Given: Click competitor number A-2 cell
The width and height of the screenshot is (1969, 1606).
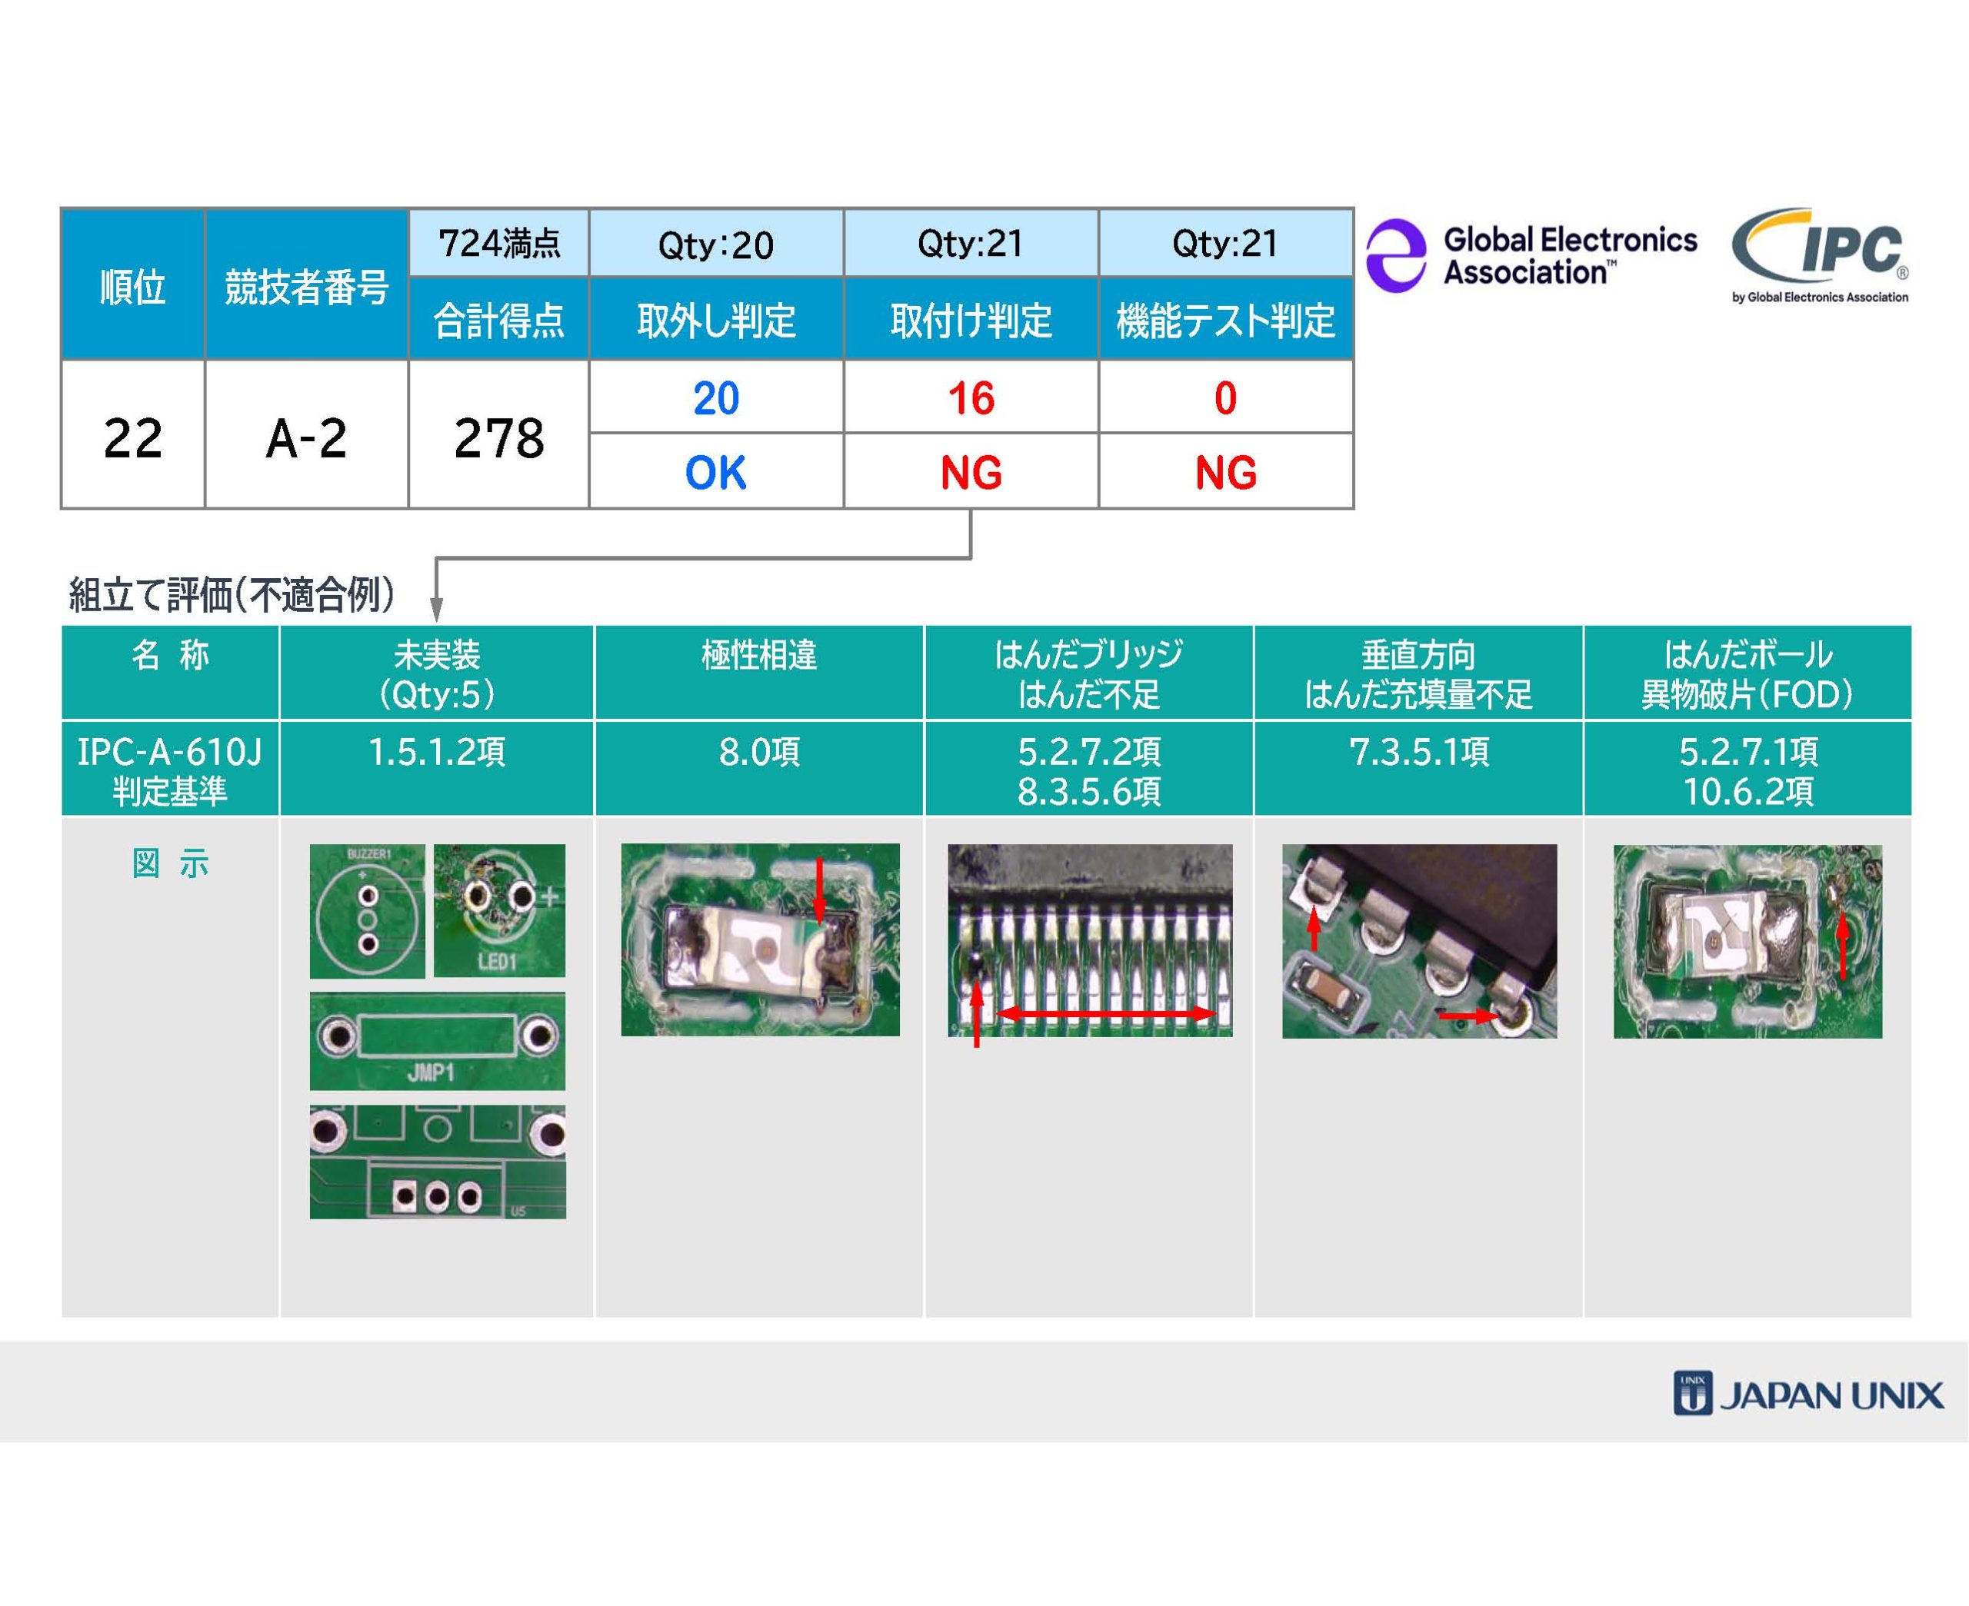Looking at the screenshot, I should click(306, 437).
